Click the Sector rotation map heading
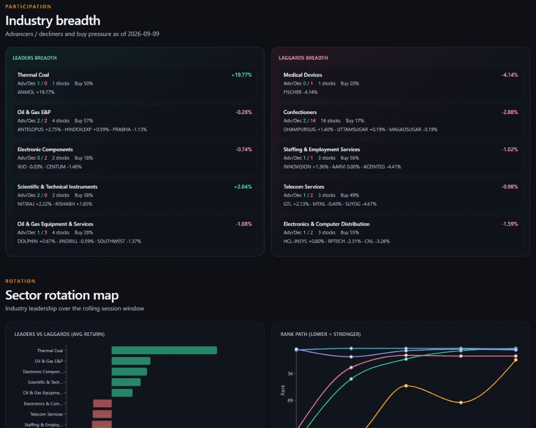Image resolution: width=536 pixels, height=428 pixels. click(x=62, y=295)
